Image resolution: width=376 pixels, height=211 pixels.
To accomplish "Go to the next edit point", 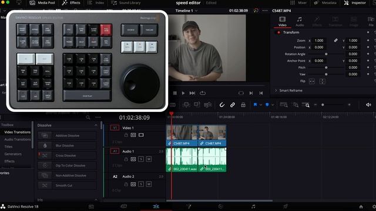I will point(251,93).
